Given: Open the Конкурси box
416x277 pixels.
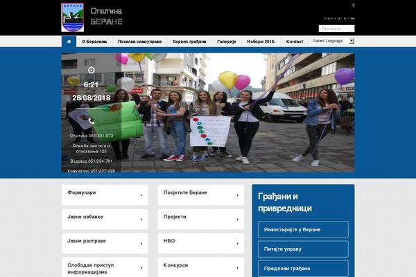Looking at the screenshot, I should click(x=201, y=267).
